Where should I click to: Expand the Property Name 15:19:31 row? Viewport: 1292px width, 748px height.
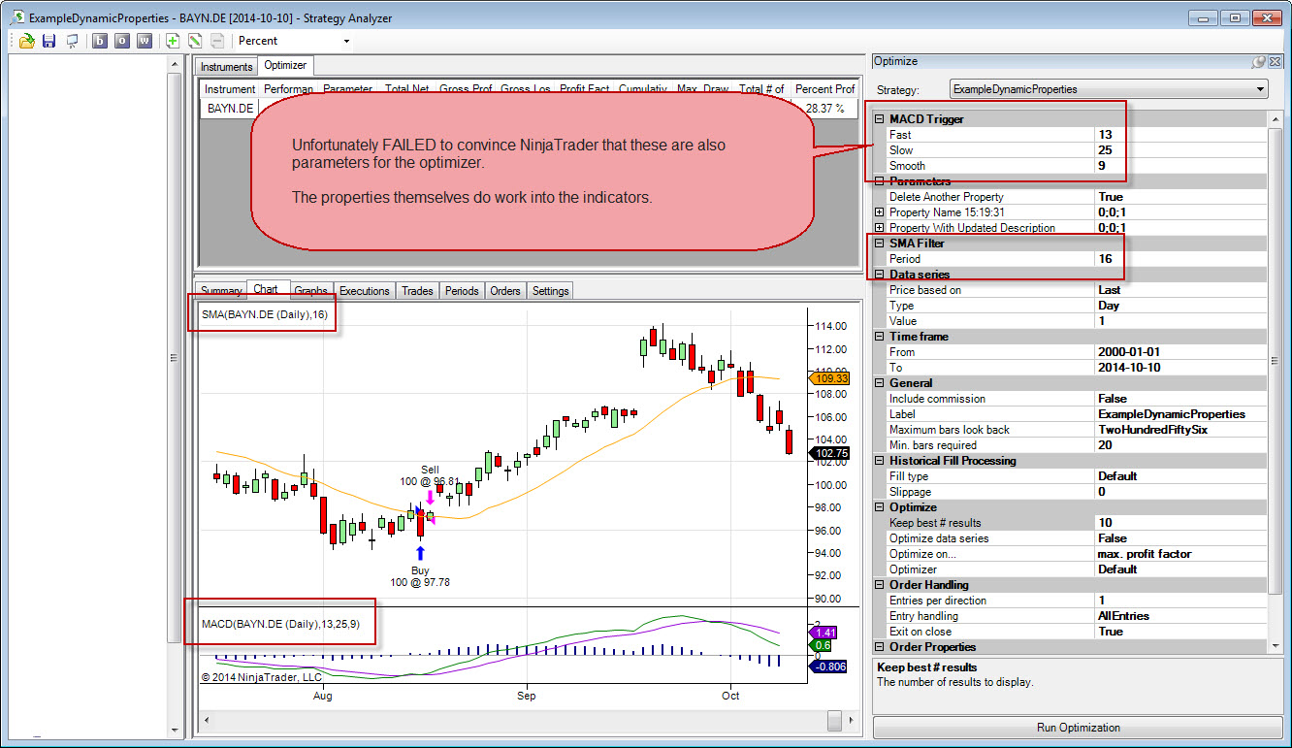(880, 212)
